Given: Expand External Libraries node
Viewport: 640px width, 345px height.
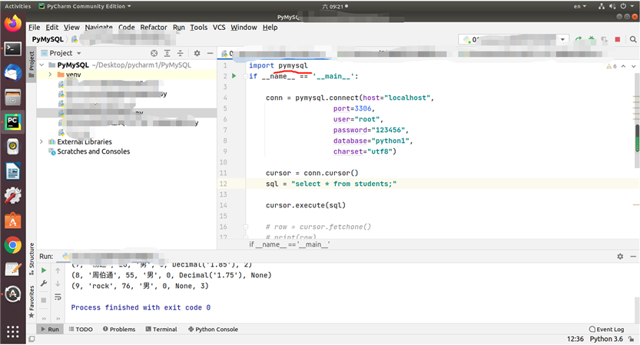Looking at the screenshot, I should tap(41, 141).
